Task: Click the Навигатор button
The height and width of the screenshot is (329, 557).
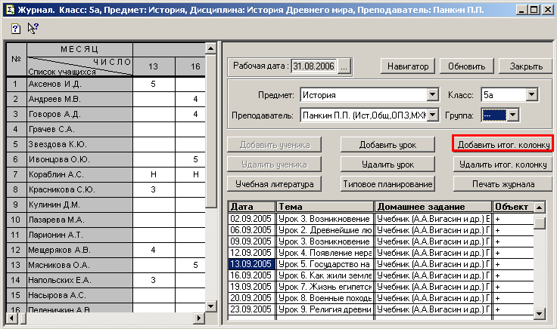Action: pyautogui.click(x=407, y=66)
